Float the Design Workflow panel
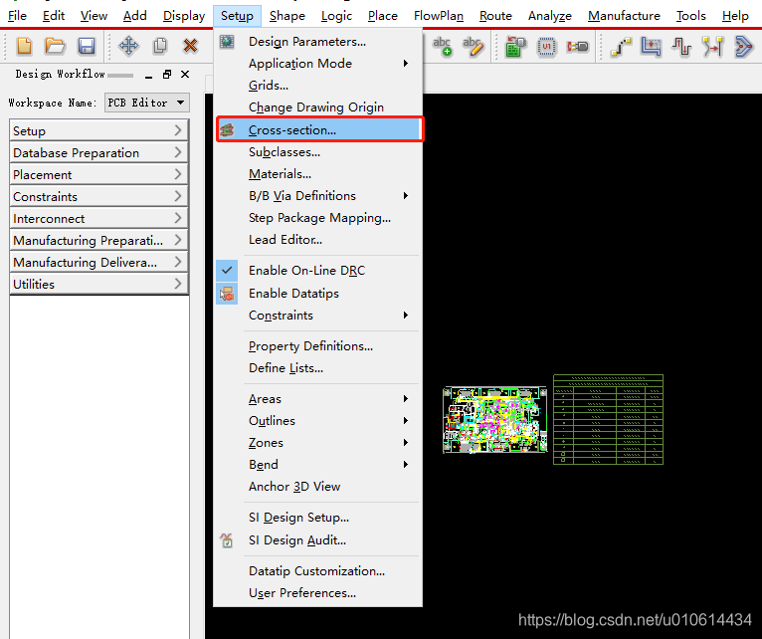 point(166,75)
